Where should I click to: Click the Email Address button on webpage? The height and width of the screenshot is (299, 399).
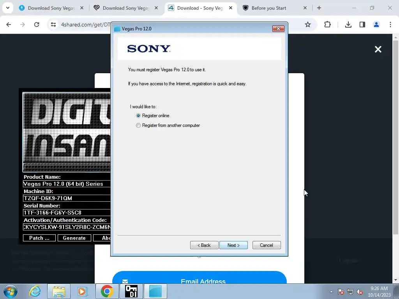coord(199,278)
